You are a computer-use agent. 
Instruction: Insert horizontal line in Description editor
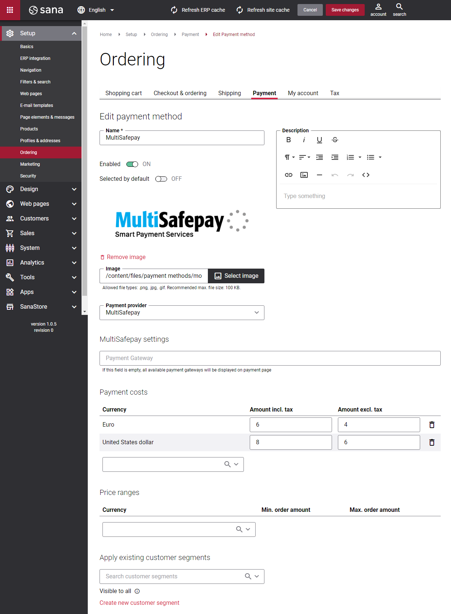click(x=320, y=175)
